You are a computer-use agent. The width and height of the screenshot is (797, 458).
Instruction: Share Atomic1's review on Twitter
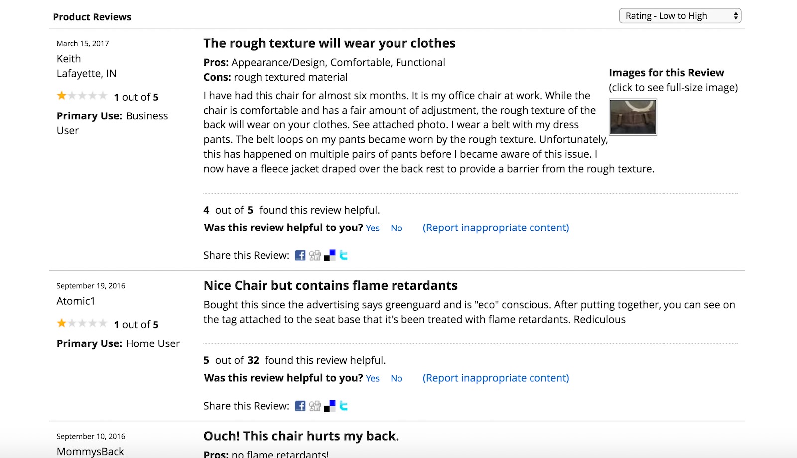pyautogui.click(x=344, y=406)
